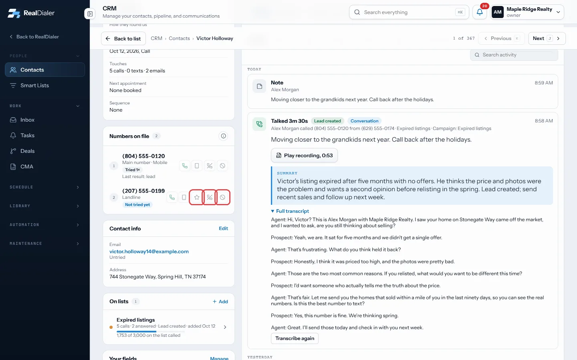Open Deals in the sidebar
Screen dimensions: 577x360
coord(45,151)
